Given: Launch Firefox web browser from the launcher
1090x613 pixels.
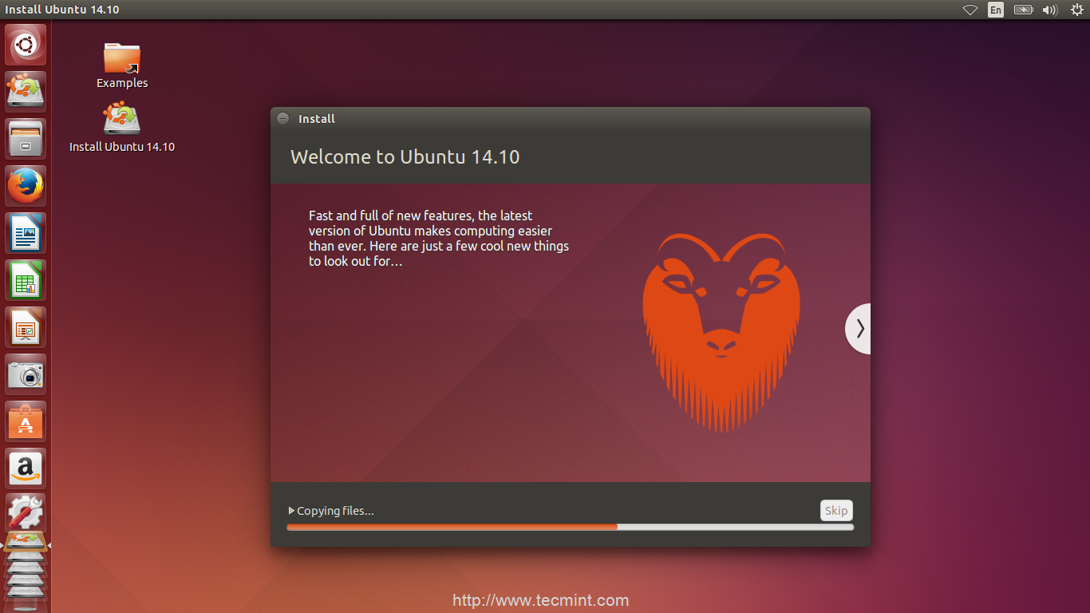Looking at the screenshot, I should point(26,186).
